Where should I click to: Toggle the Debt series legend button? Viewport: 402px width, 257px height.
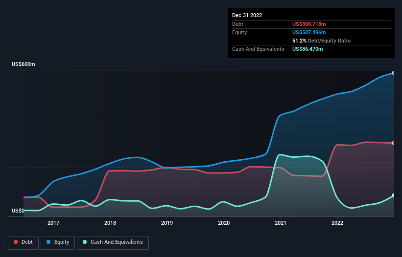(24, 242)
